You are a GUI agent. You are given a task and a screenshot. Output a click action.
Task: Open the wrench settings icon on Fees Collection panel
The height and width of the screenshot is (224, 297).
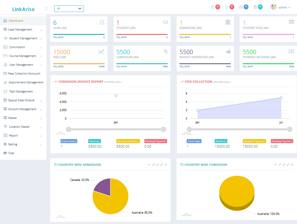[280, 81]
